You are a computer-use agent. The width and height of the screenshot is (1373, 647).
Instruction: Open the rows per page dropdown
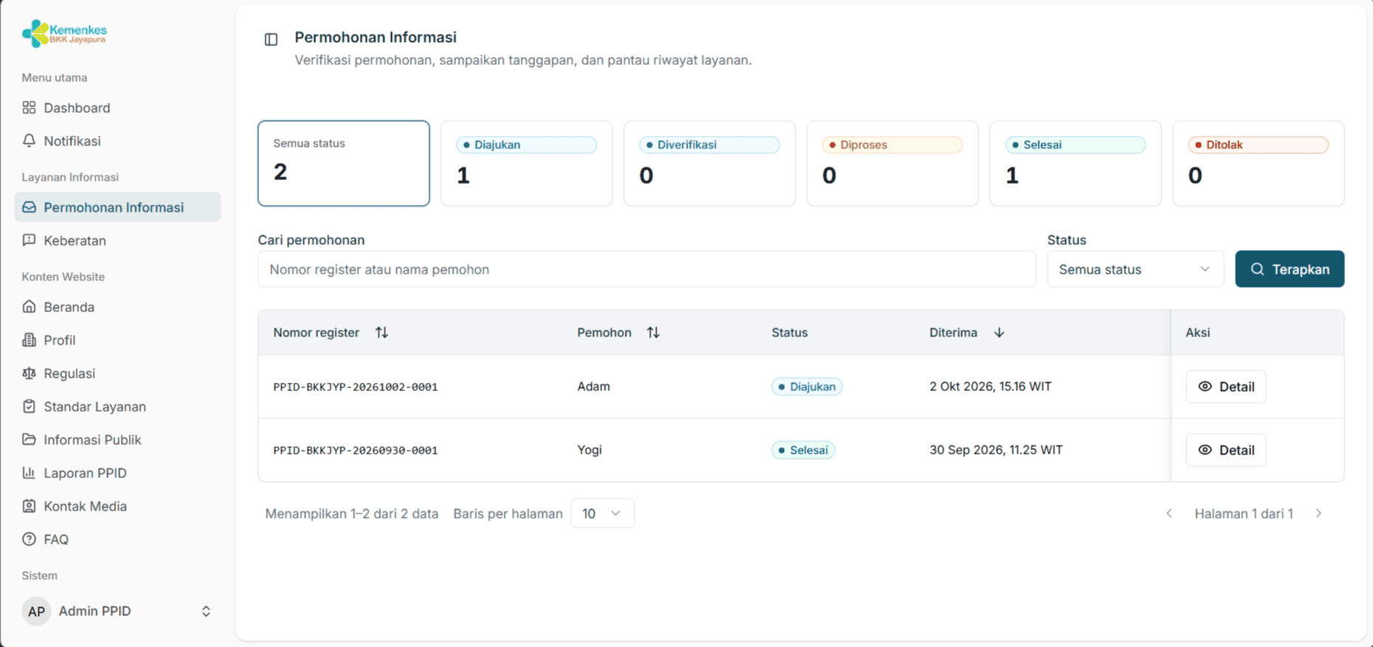603,513
